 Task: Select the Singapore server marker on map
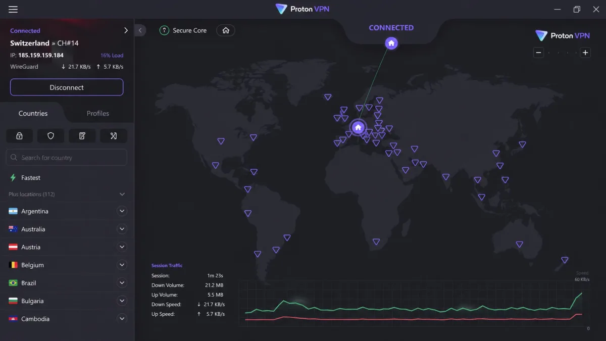click(482, 198)
